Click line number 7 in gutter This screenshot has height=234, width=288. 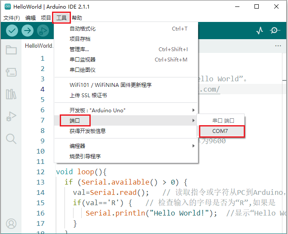(x=43, y=120)
